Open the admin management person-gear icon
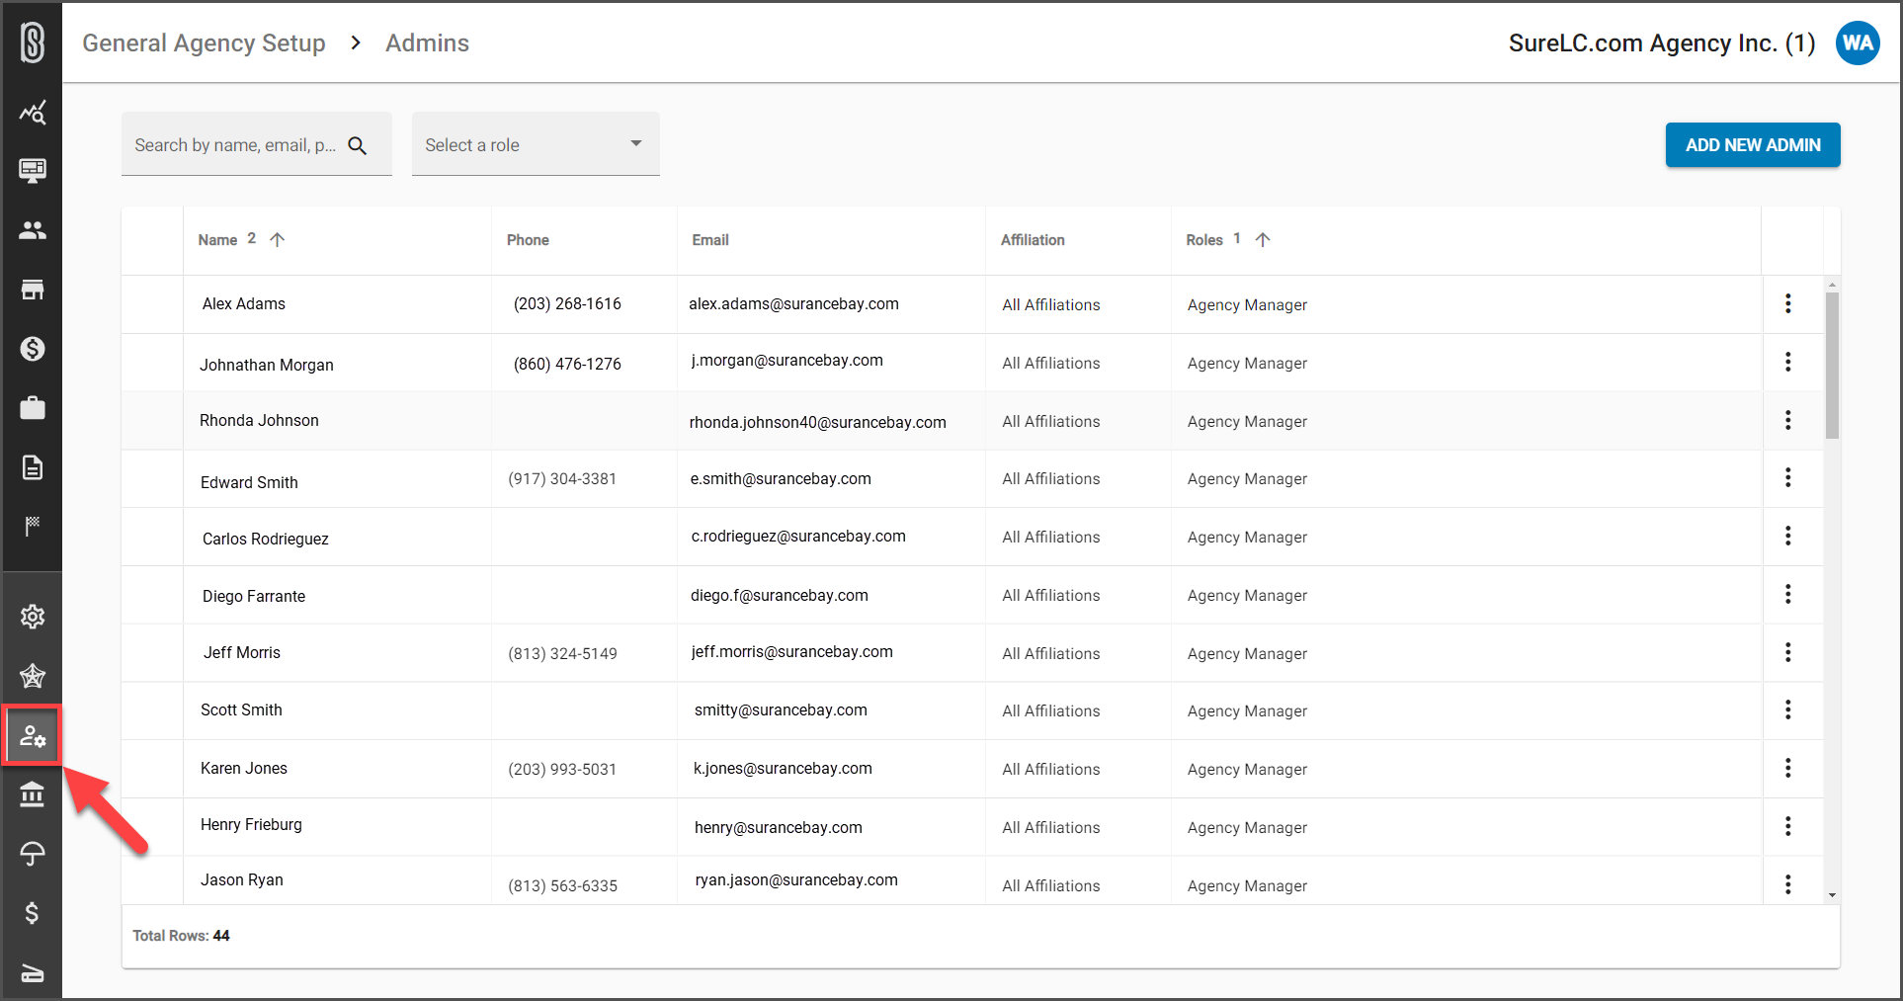The width and height of the screenshot is (1903, 1001). pos(33,735)
